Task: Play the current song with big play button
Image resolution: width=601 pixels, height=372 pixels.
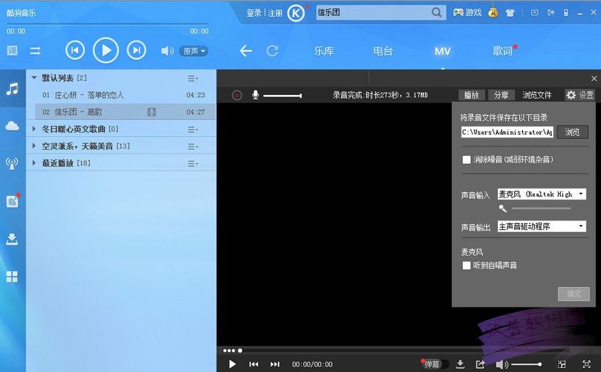Action: (106, 51)
